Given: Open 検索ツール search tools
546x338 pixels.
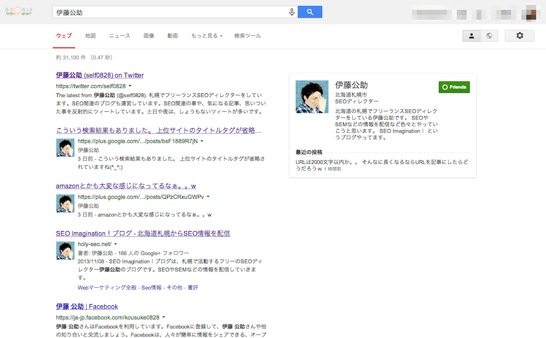Looking at the screenshot, I should (247, 36).
